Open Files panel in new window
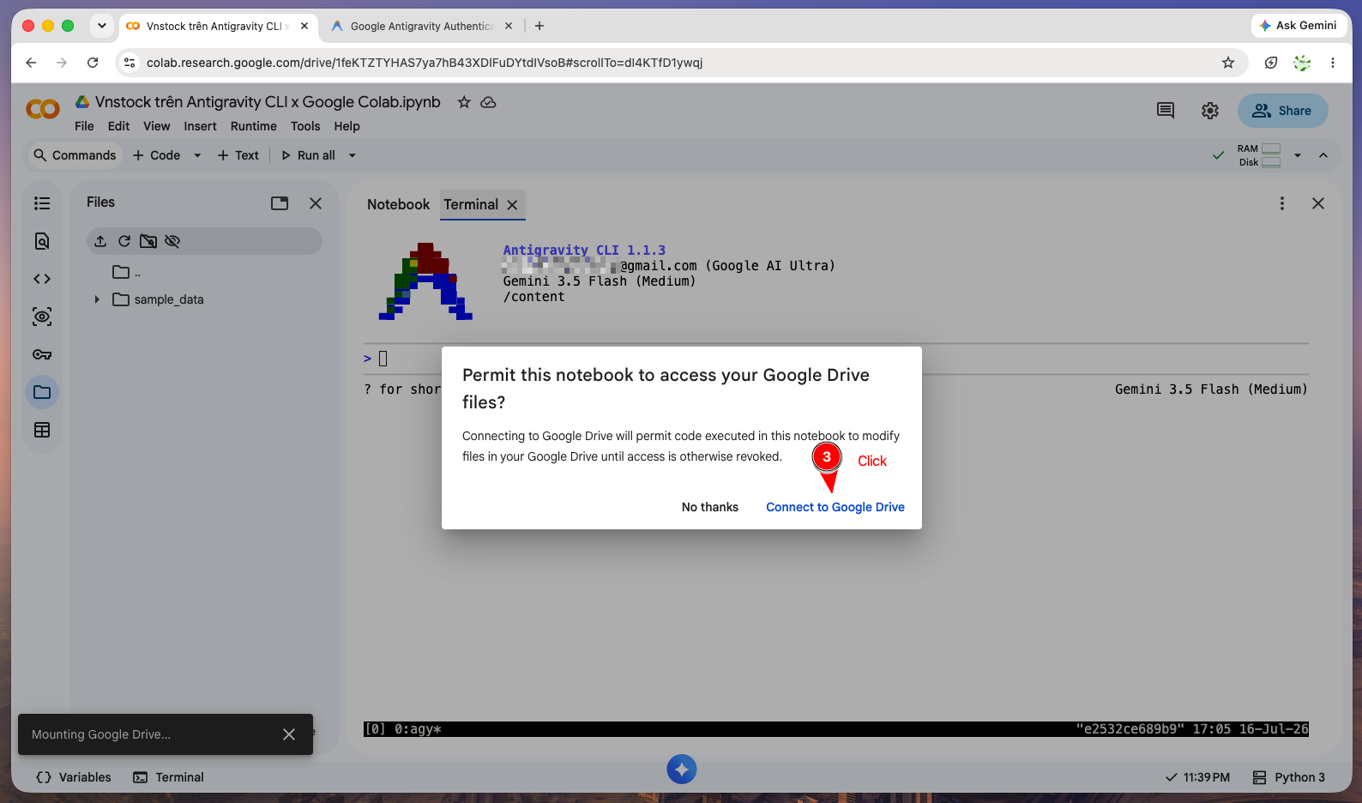1362x803 pixels. [280, 203]
